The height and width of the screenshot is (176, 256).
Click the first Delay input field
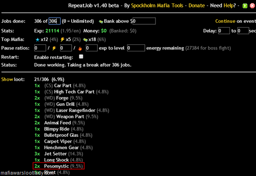[x=224, y=31]
